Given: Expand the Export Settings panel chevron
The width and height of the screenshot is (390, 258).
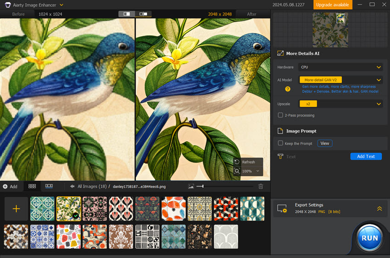Looking at the screenshot, I should click(x=379, y=209).
